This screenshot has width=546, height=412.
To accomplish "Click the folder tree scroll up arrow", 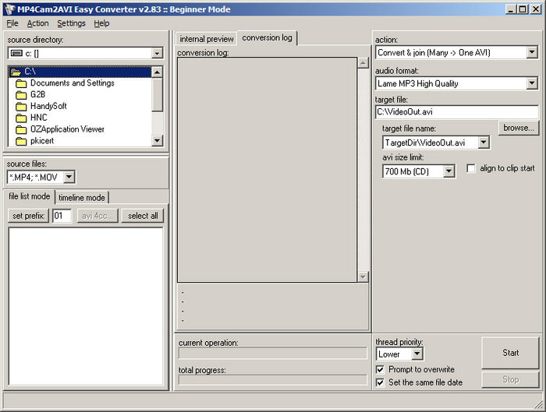I will [x=158, y=72].
